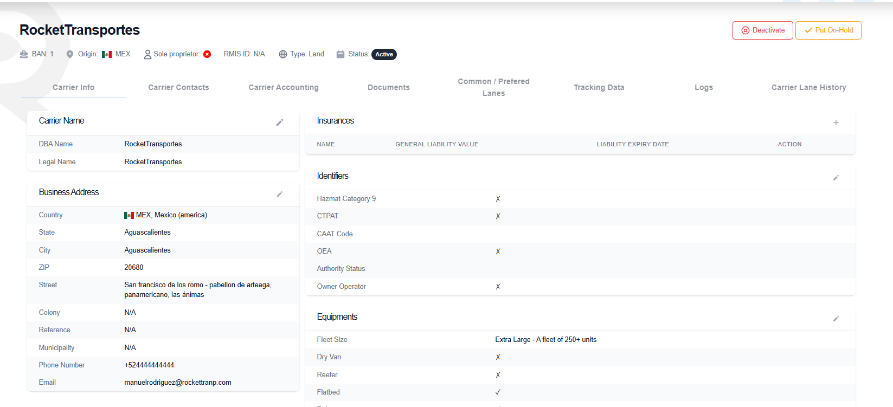
Task: Click the red X sole proprietor indicator
Action: tap(207, 54)
